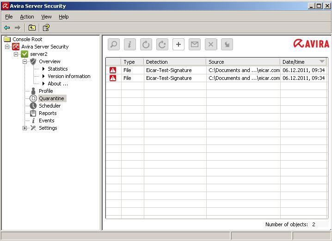Click the Settings tools icon
This screenshot has width=332, height=241.
click(x=33, y=128)
